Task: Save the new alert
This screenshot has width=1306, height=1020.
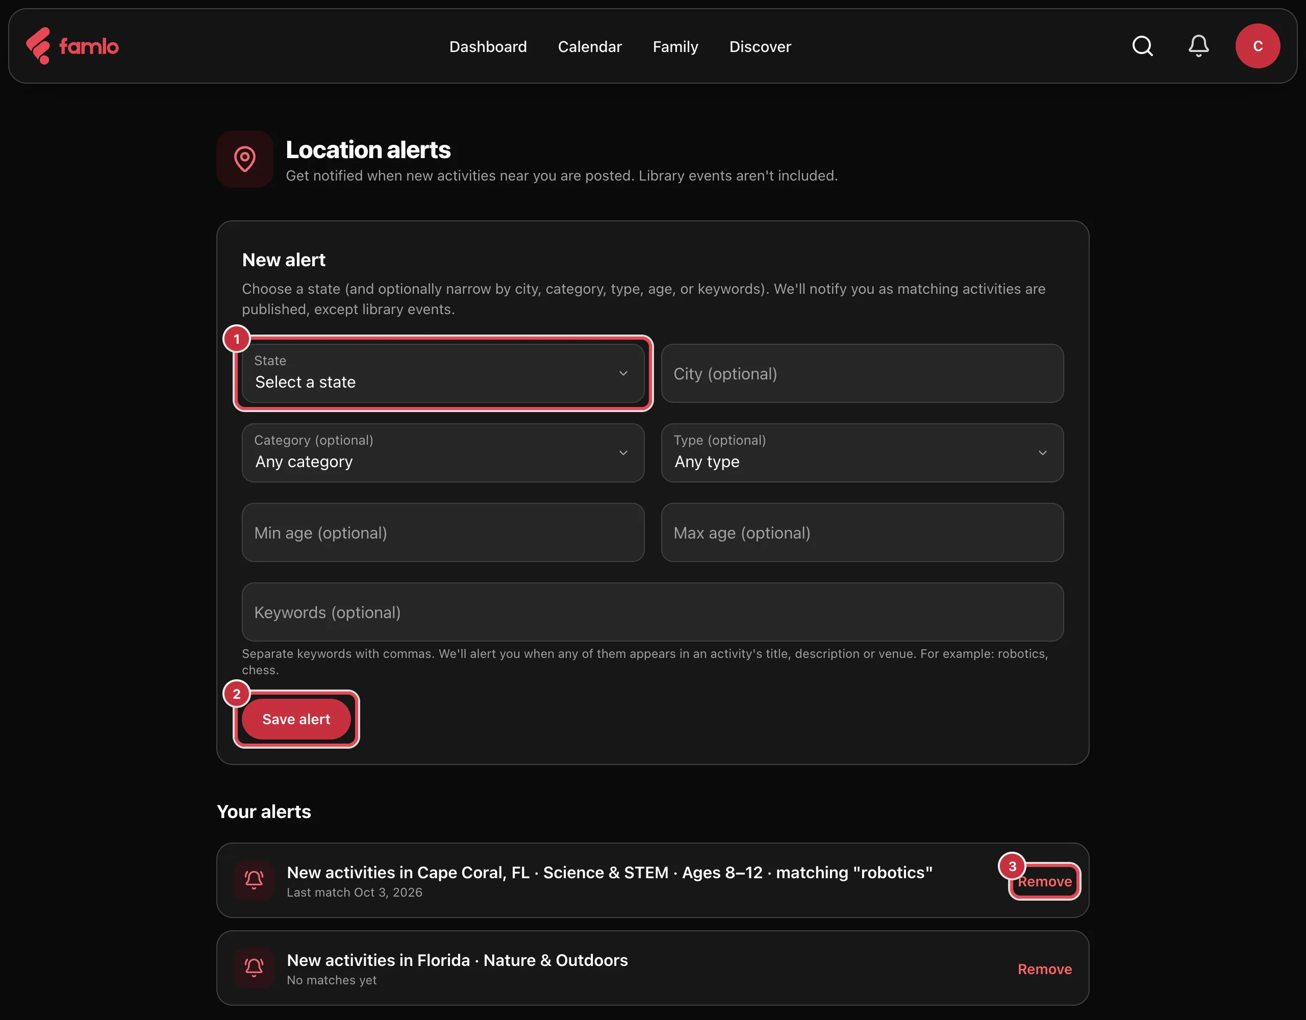Action: pyautogui.click(x=296, y=719)
